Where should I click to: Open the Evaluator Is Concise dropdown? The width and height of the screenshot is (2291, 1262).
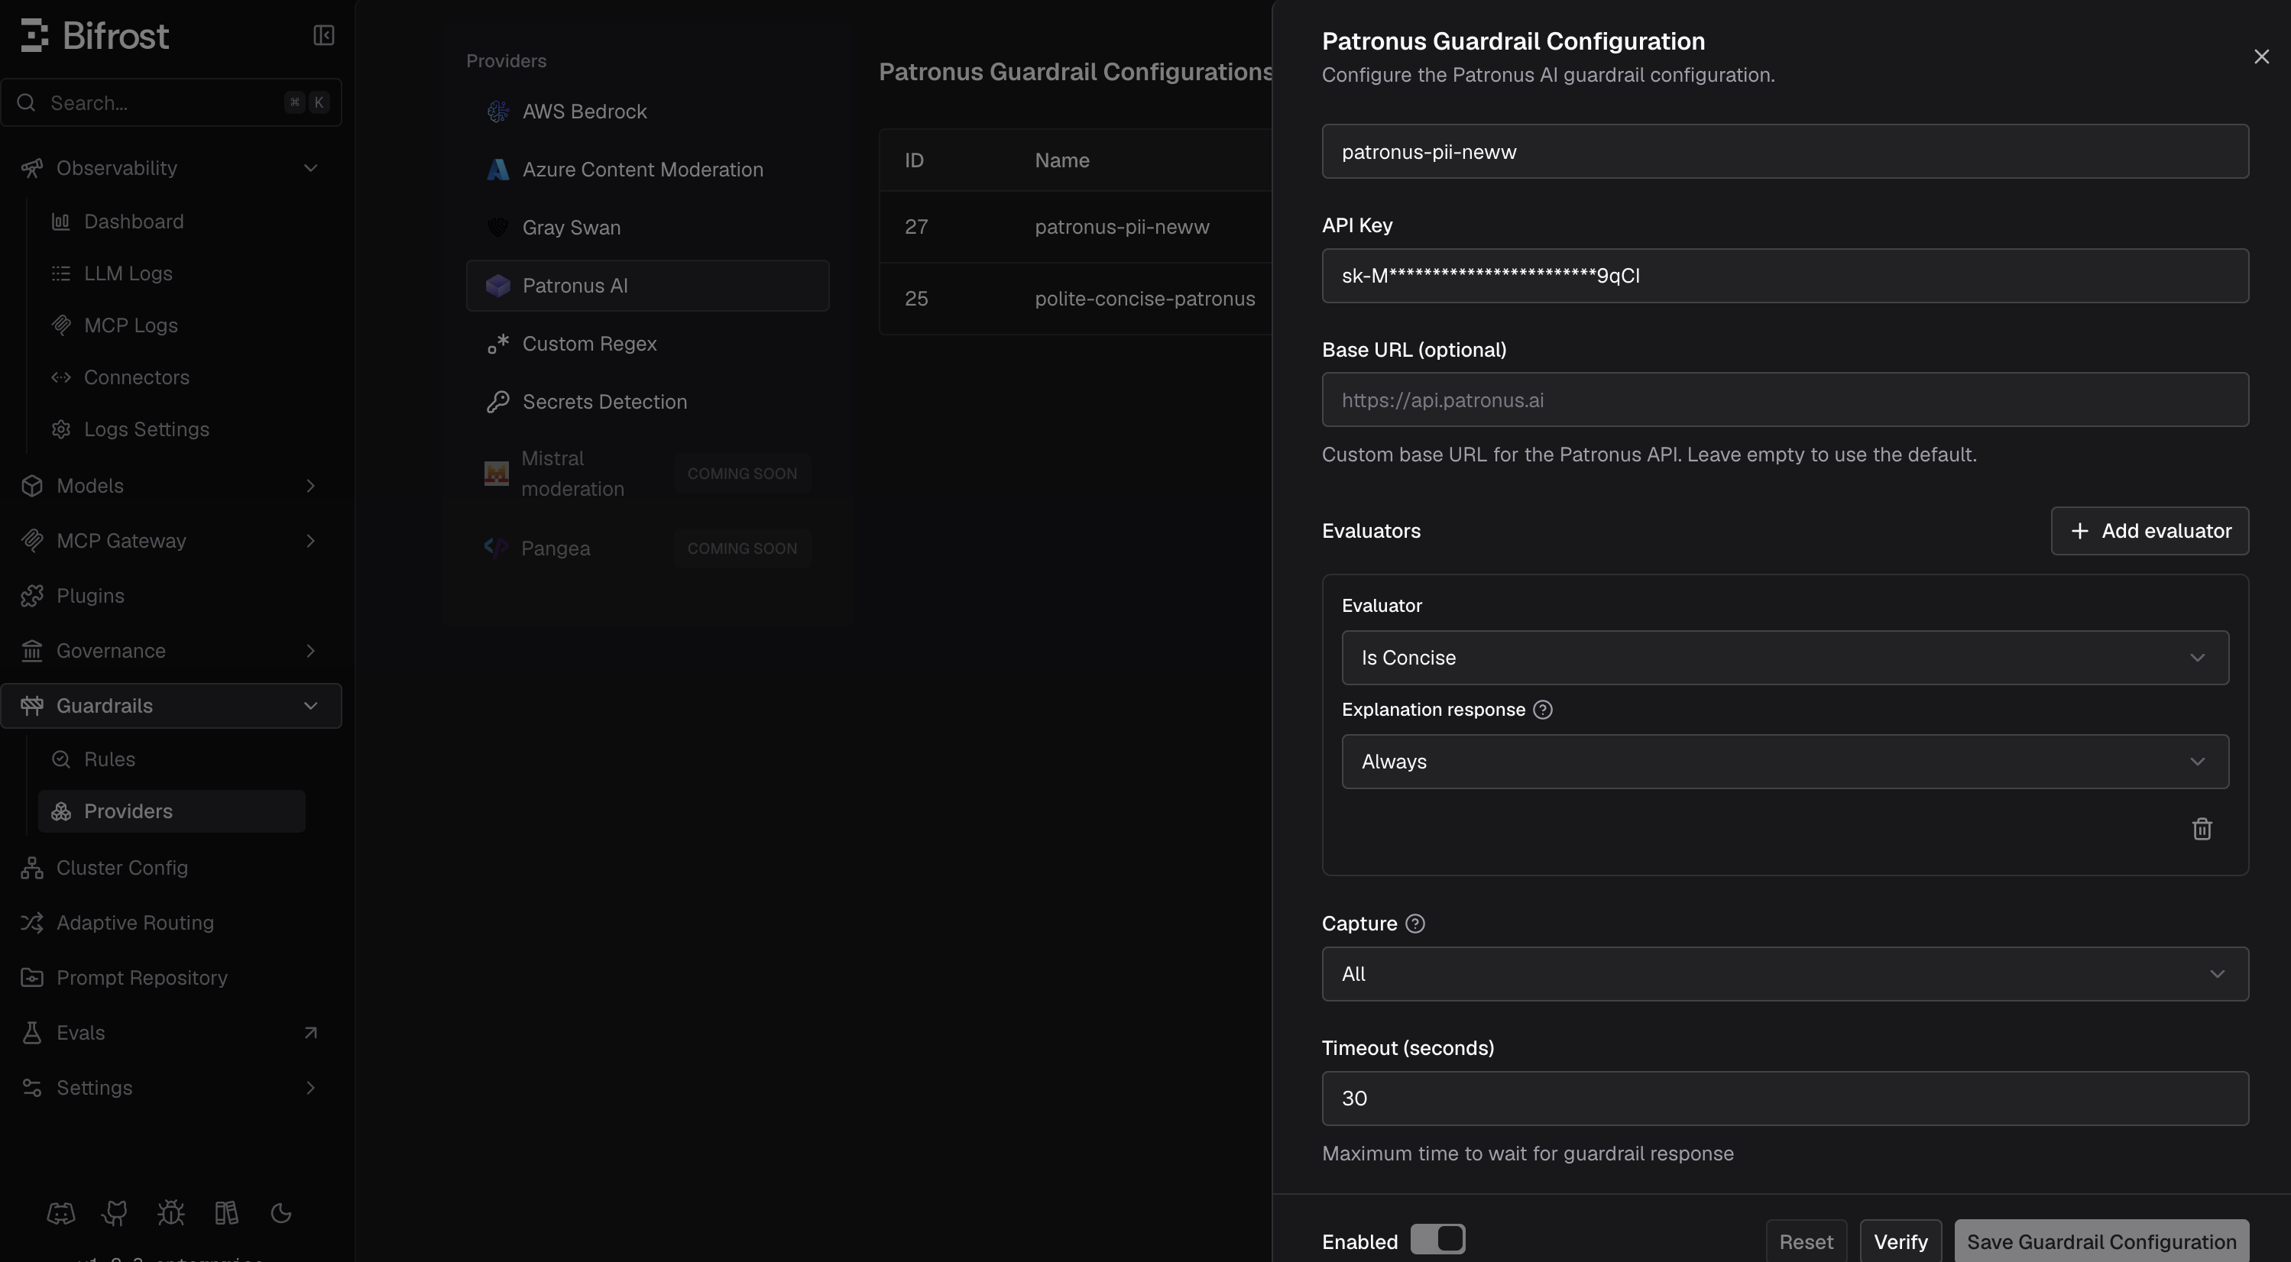1785,659
